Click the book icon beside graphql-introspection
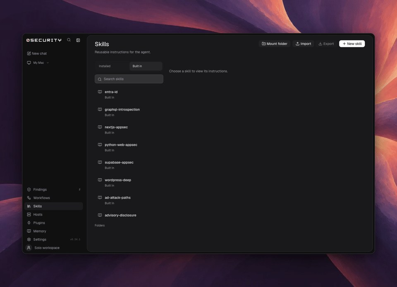This screenshot has height=287, width=397. pyautogui.click(x=100, y=109)
